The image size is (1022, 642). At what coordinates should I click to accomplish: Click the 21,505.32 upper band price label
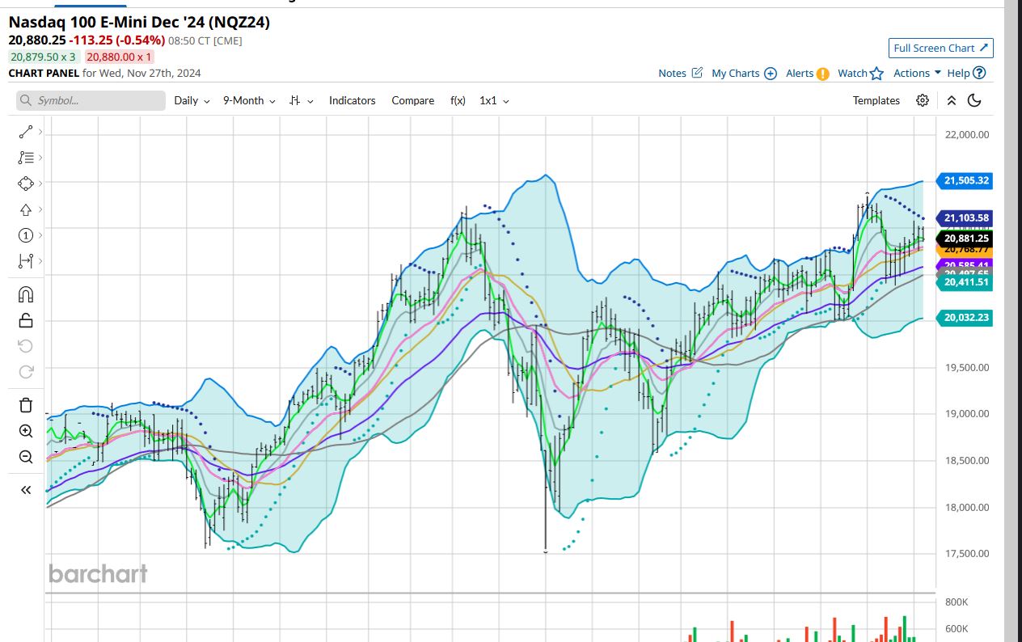tap(965, 180)
